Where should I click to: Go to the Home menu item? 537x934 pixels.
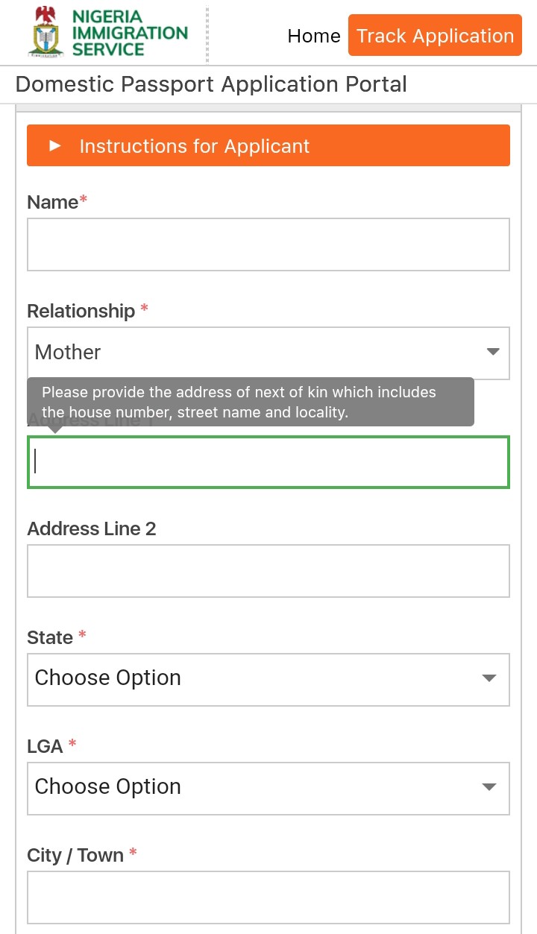point(314,36)
